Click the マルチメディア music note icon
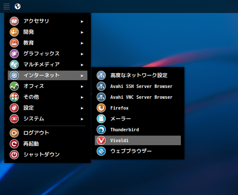Screen dimensions: 238x195 (14, 65)
